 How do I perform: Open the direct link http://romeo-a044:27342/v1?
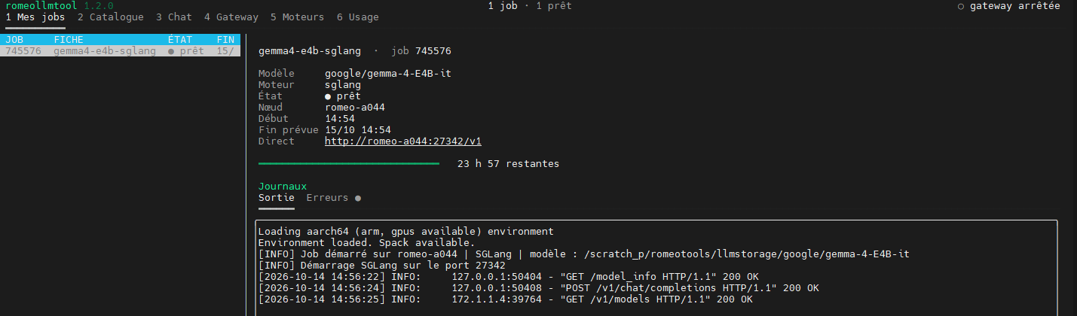click(403, 141)
